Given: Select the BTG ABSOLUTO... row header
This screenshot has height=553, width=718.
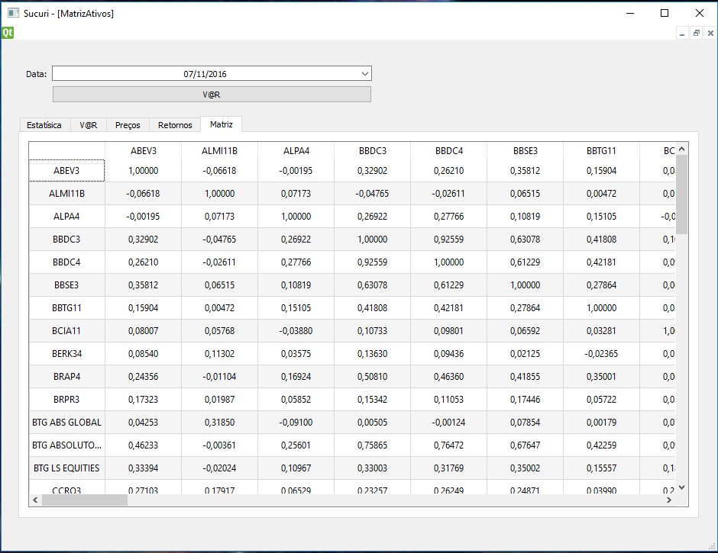Looking at the screenshot, I should [x=67, y=445].
